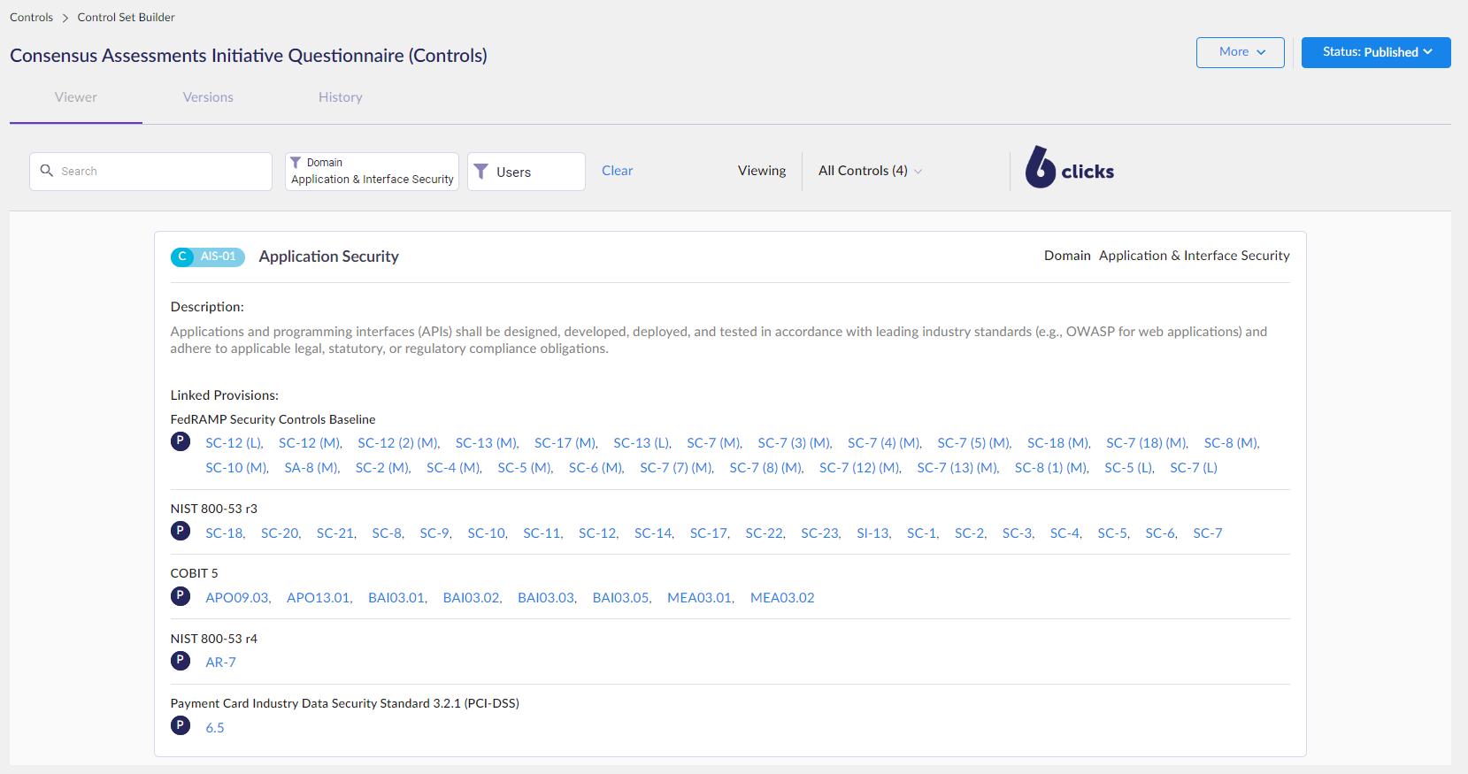Go to Controls in the breadcrumb
Screen dimensions: 1468x774
click(x=31, y=17)
